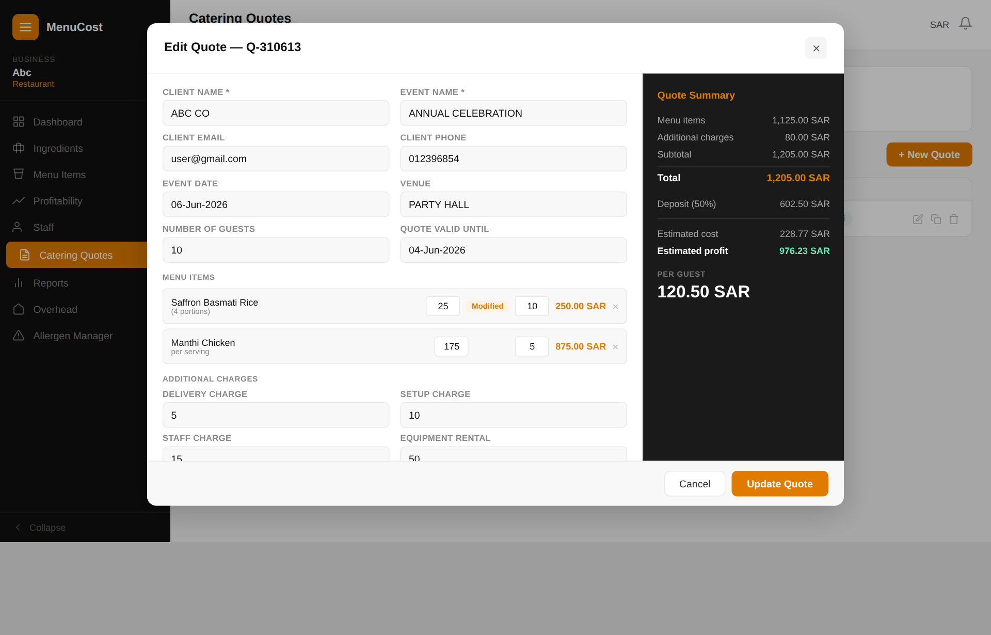Click the Menu Items store icon
991x635 pixels.
[19, 174]
